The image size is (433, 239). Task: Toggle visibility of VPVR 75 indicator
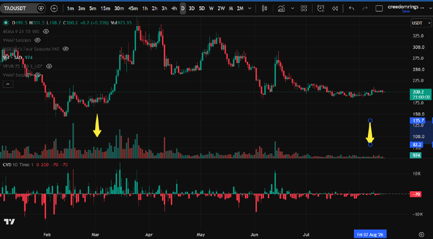click(x=49, y=66)
